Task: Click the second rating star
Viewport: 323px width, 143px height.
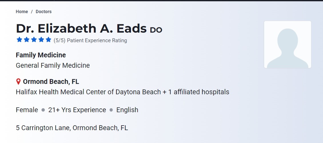Action: click(x=27, y=40)
